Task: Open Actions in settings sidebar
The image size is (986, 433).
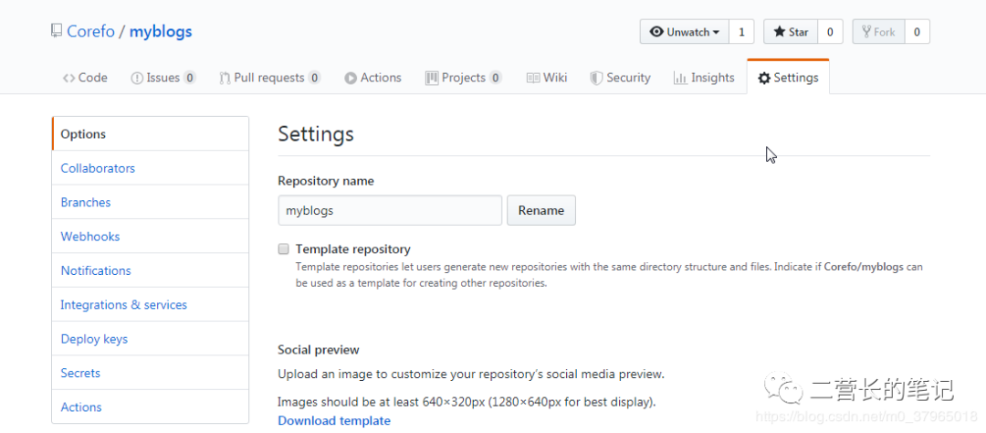Action: [x=151, y=407]
